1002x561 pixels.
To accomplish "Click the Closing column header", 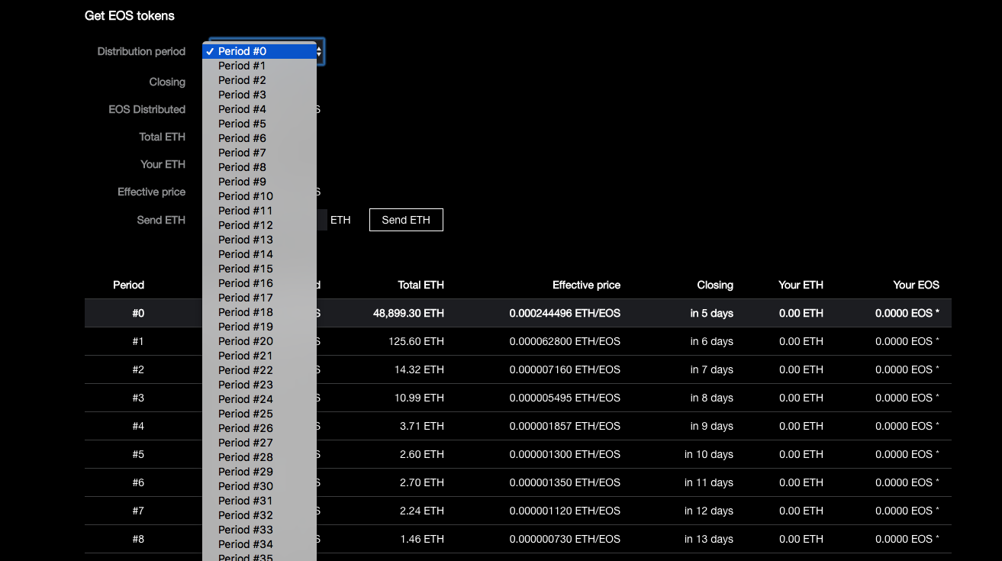I will coord(715,285).
